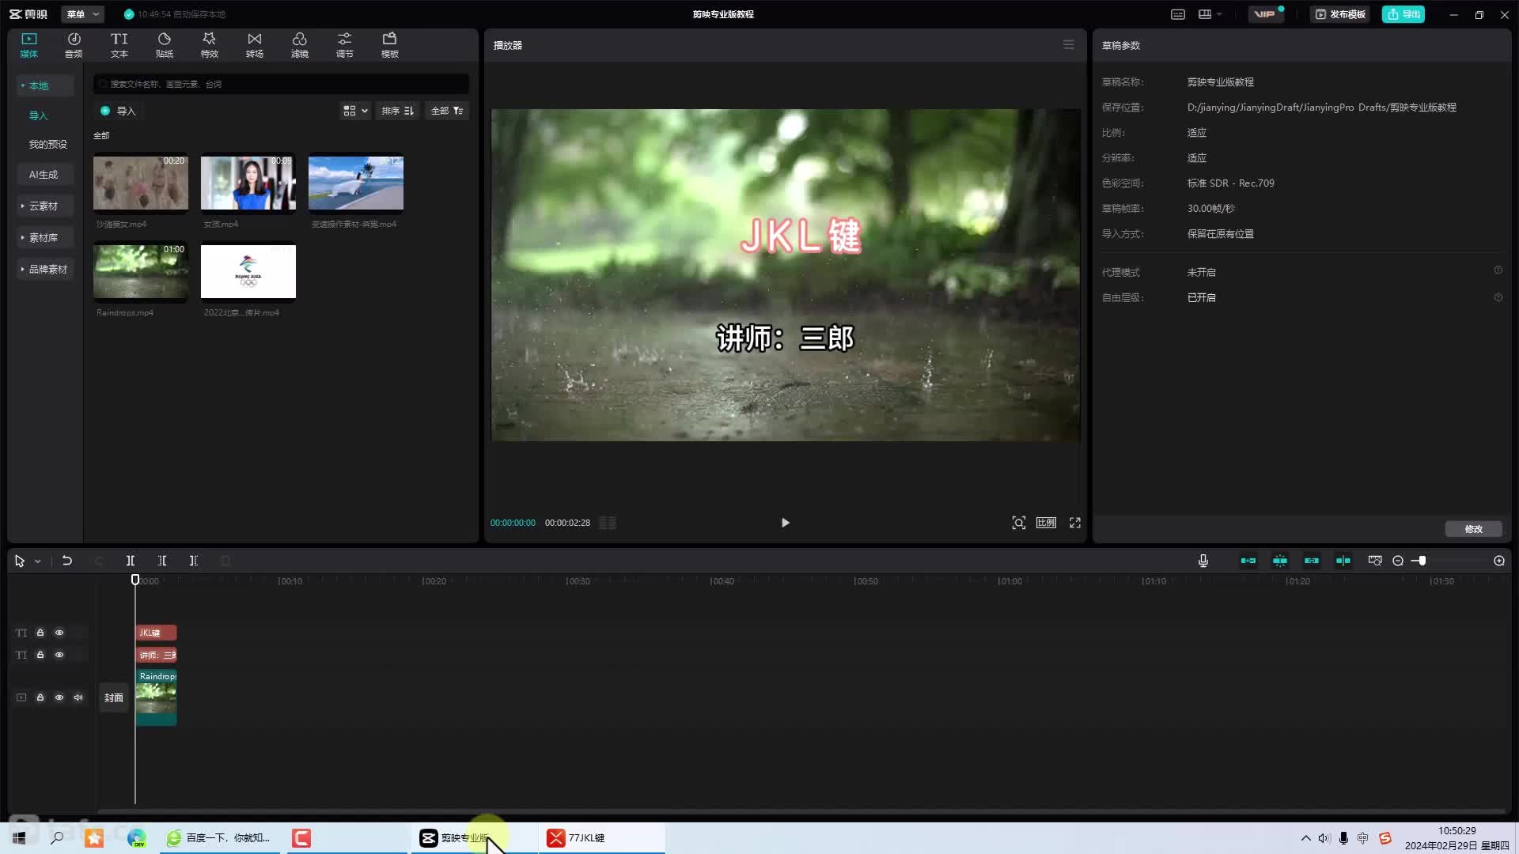Screen dimensions: 1519x854
Task: Toggle auto snapping
Action: click(x=1280, y=561)
